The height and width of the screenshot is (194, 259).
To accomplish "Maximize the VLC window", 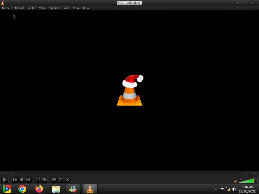I will pos(245,3).
